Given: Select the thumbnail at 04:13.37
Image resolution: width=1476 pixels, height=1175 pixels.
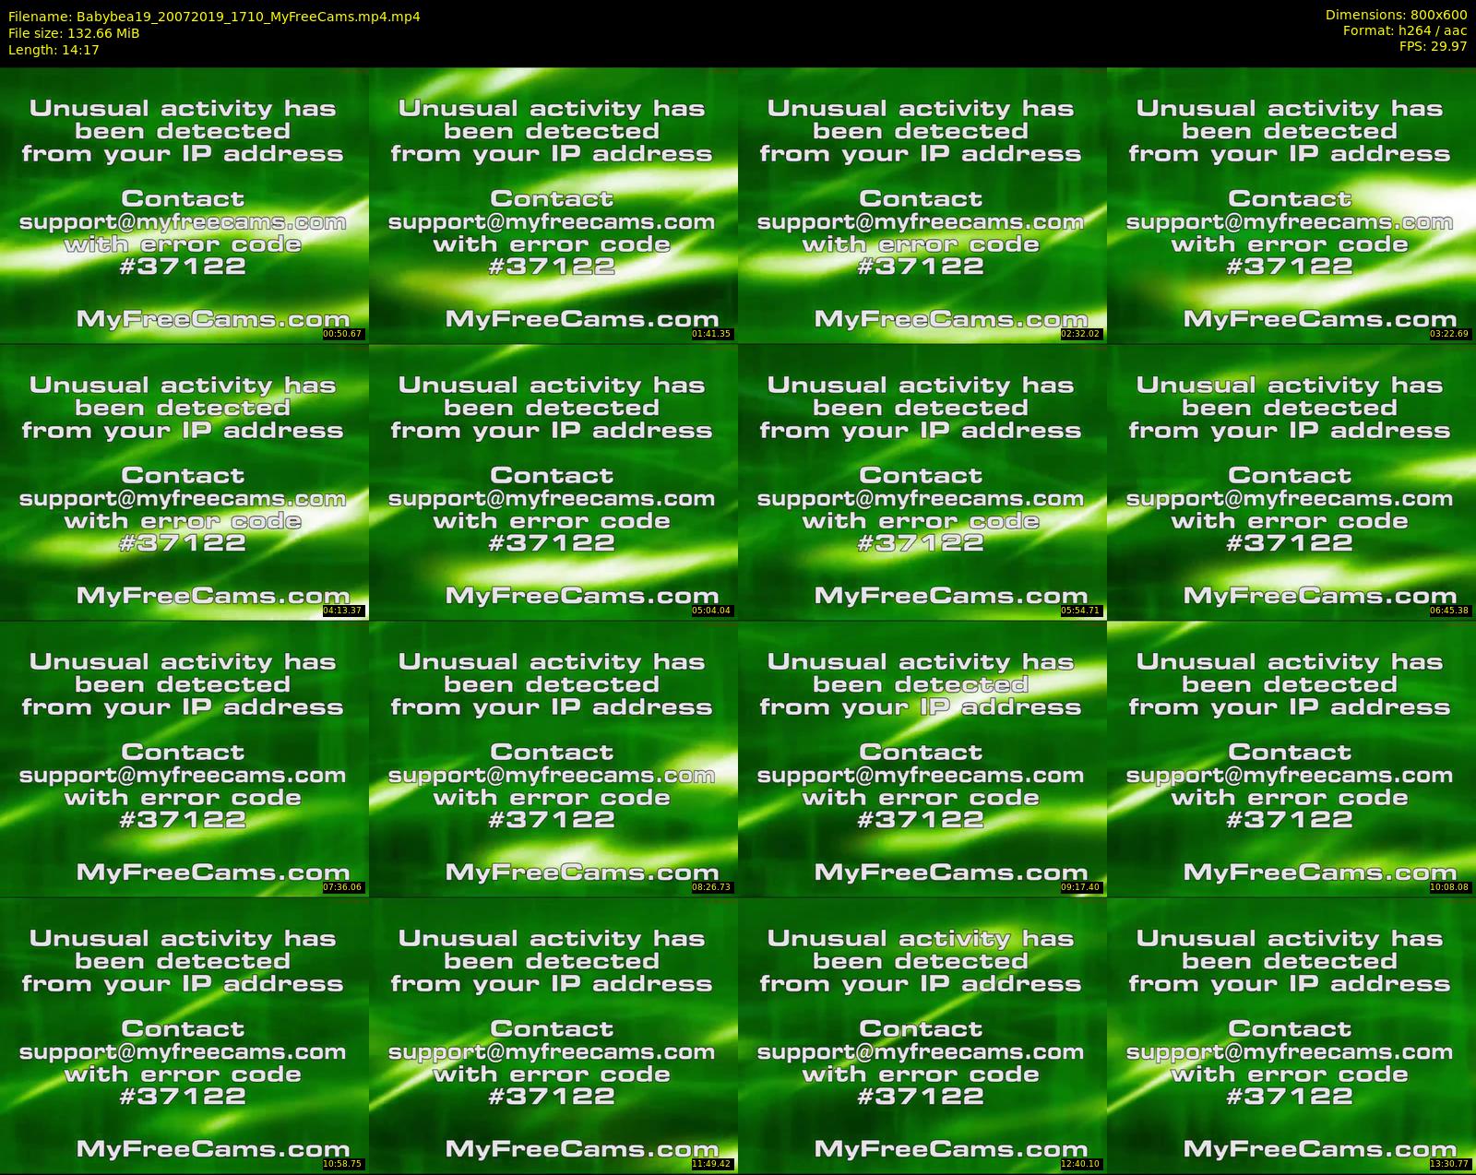Looking at the screenshot, I should [x=184, y=482].
